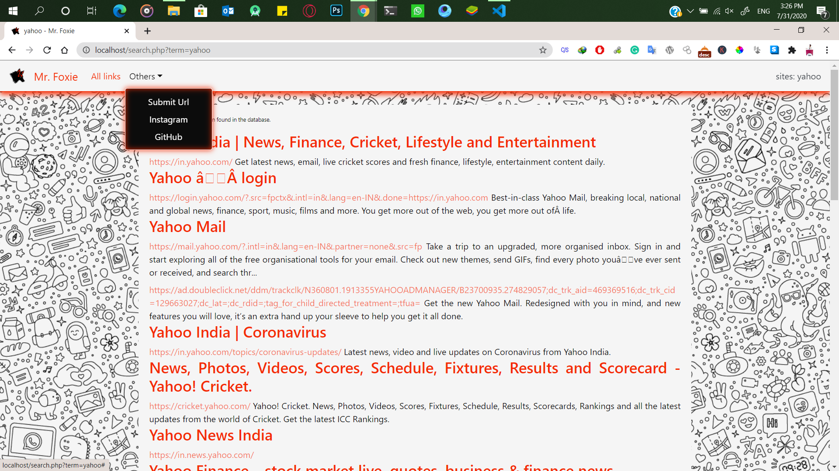Collapse the Others dropdown menu

pyautogui.click(x=146, y=76)
